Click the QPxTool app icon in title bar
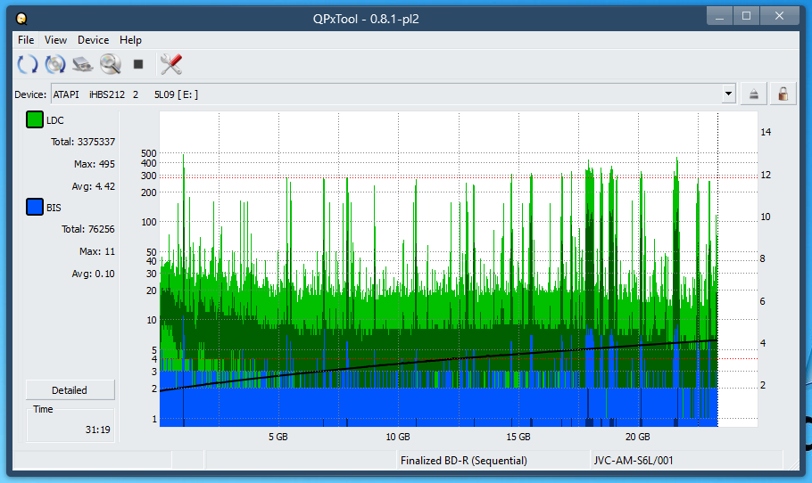The width and height of the screenshot is (812, 483). [21, 17]
